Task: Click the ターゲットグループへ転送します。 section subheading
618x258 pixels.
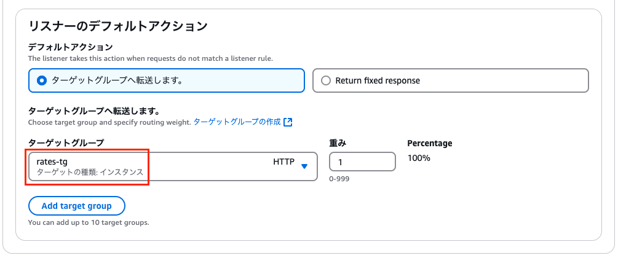Action: 94,111
